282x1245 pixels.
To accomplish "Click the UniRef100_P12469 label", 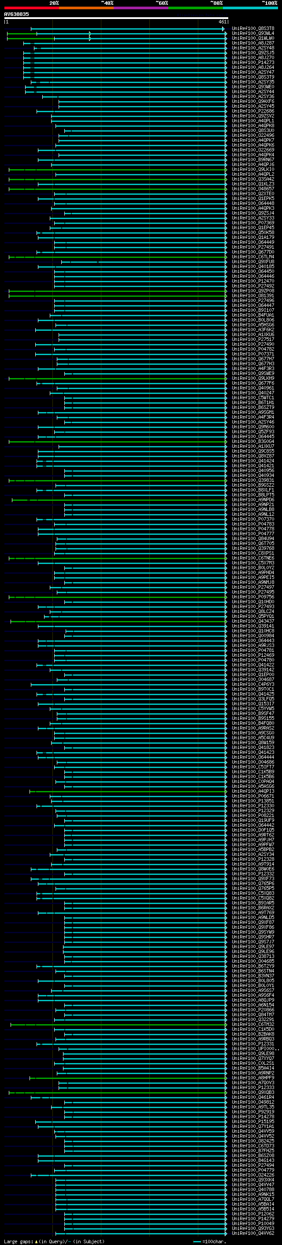I will [x=252, y=655].
